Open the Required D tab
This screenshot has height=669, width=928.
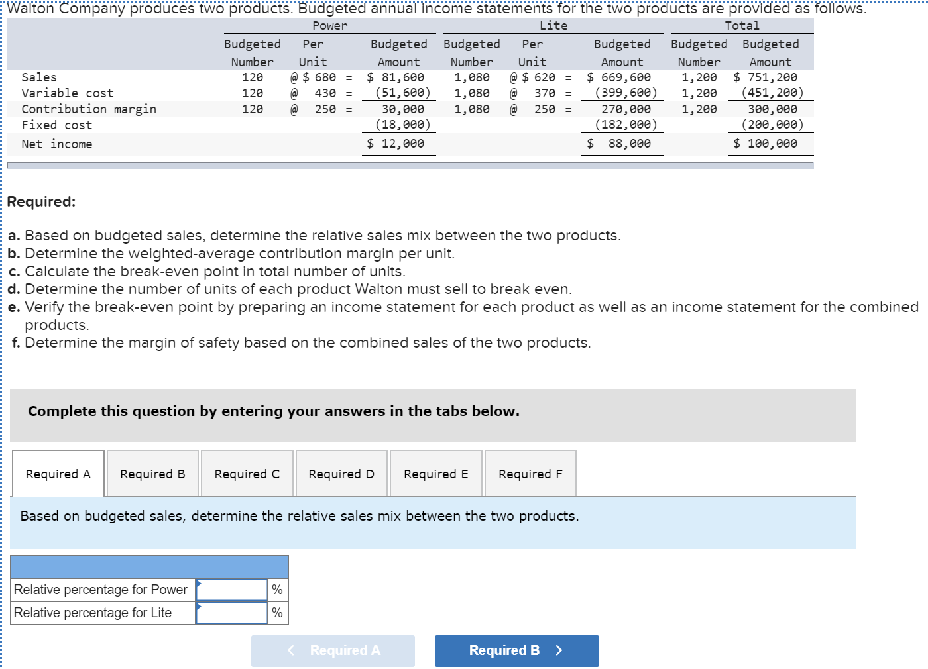tap(341, 474)
